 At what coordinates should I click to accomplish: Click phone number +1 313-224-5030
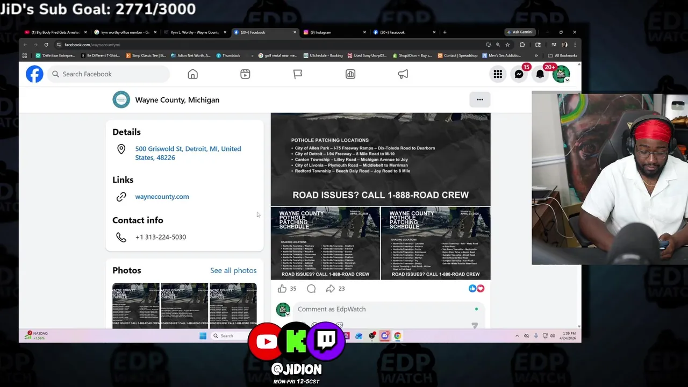point(161,237)
